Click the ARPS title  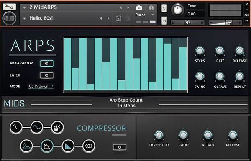click(33, 45)
